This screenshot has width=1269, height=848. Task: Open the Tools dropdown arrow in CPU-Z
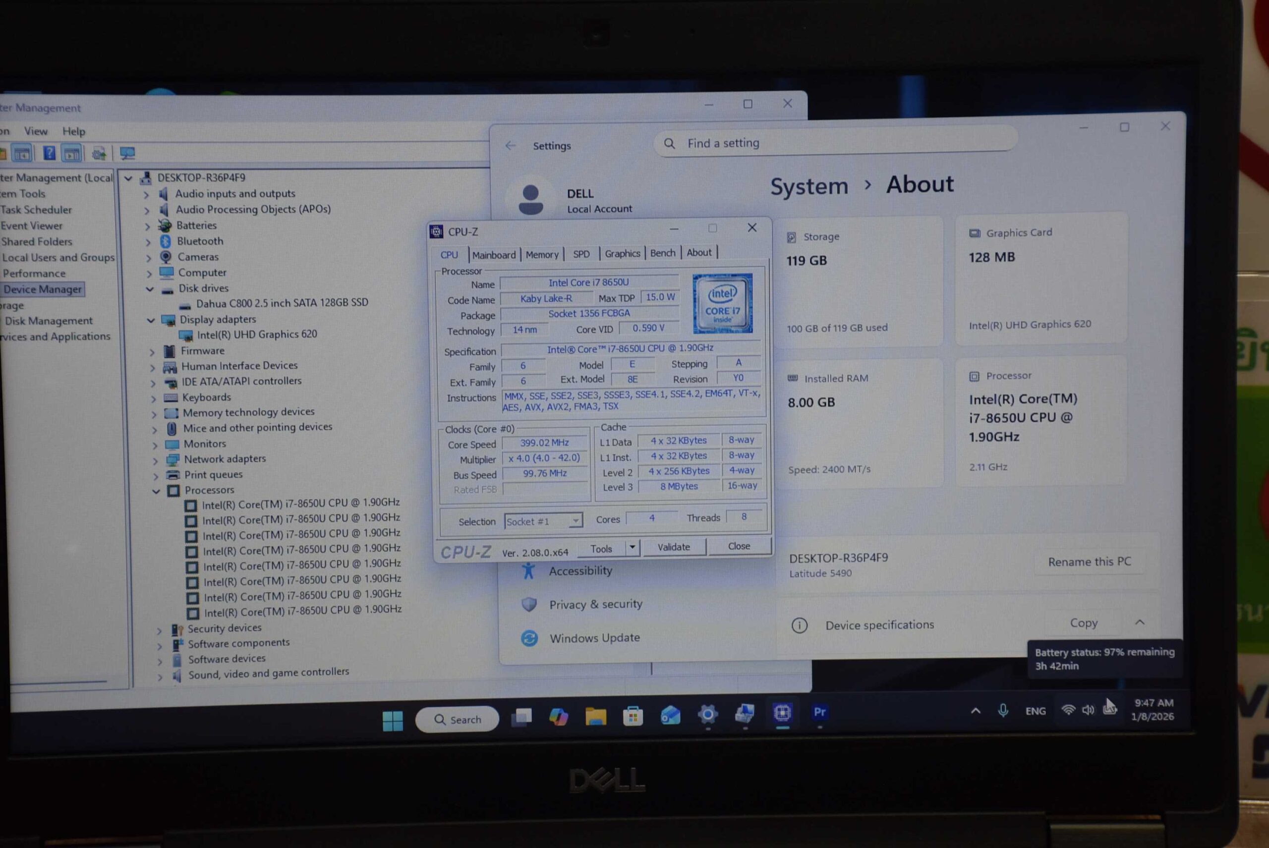(x=632, y=547)
